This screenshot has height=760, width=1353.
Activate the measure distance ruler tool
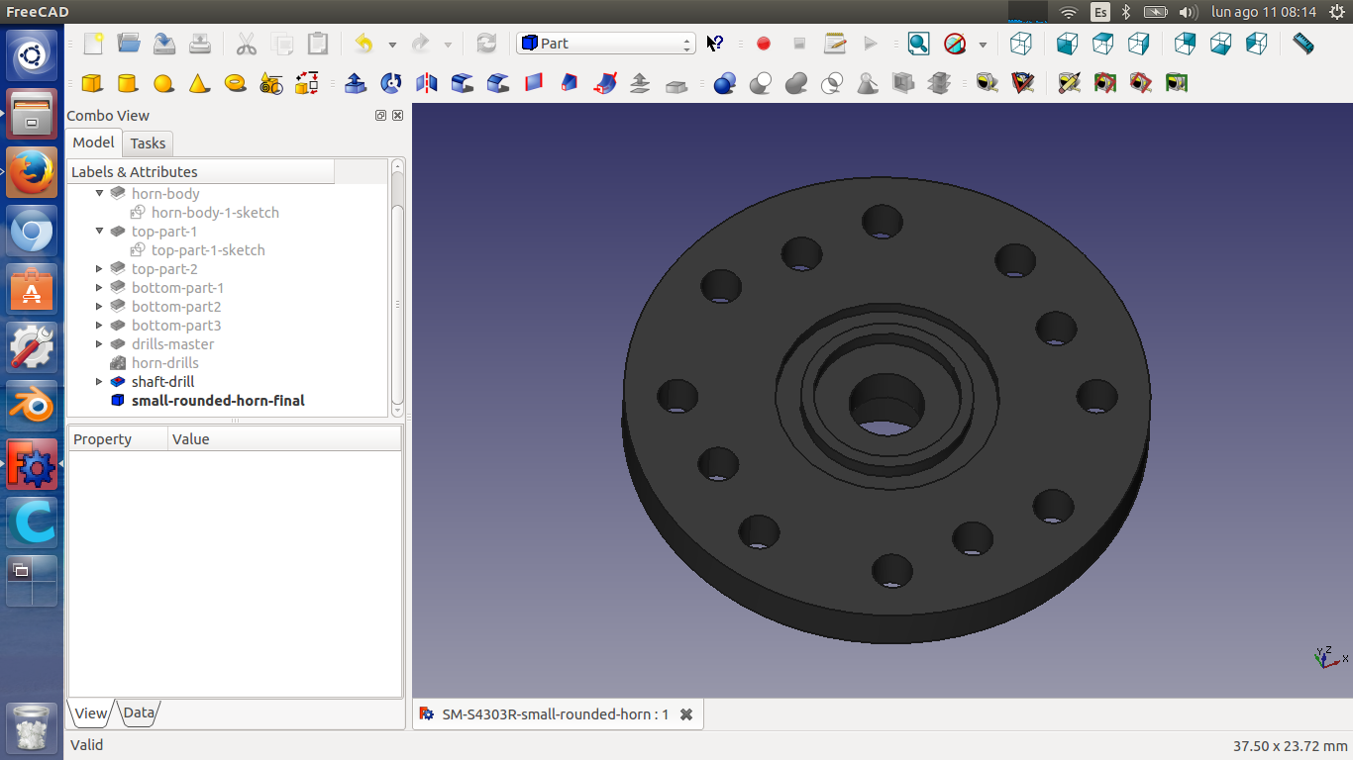[x=1302, y=44]
